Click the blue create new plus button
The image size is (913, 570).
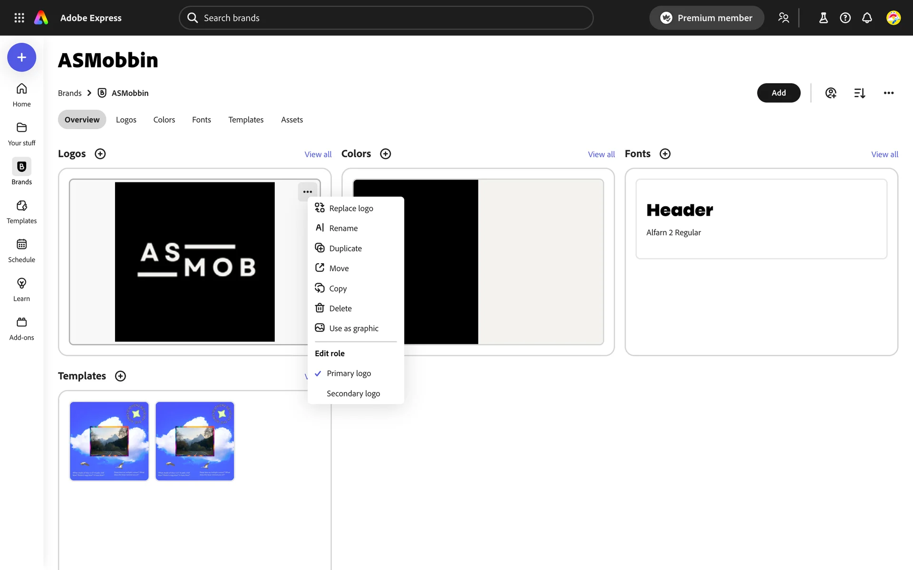coord(21,57)
